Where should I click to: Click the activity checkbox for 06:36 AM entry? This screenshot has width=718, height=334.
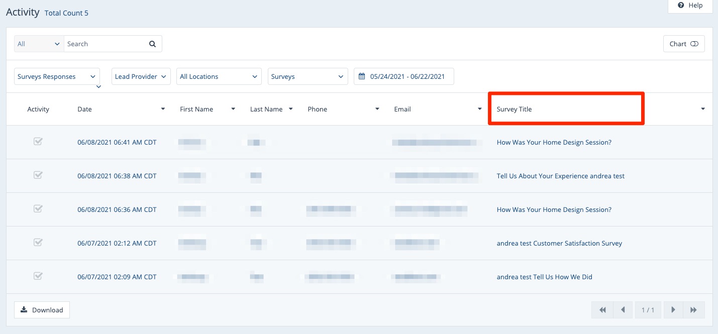click(38, 208)
